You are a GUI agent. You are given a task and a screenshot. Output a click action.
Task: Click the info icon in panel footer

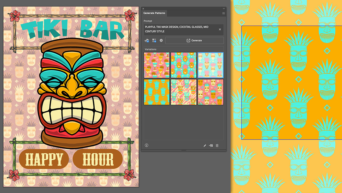click(146, 145)
